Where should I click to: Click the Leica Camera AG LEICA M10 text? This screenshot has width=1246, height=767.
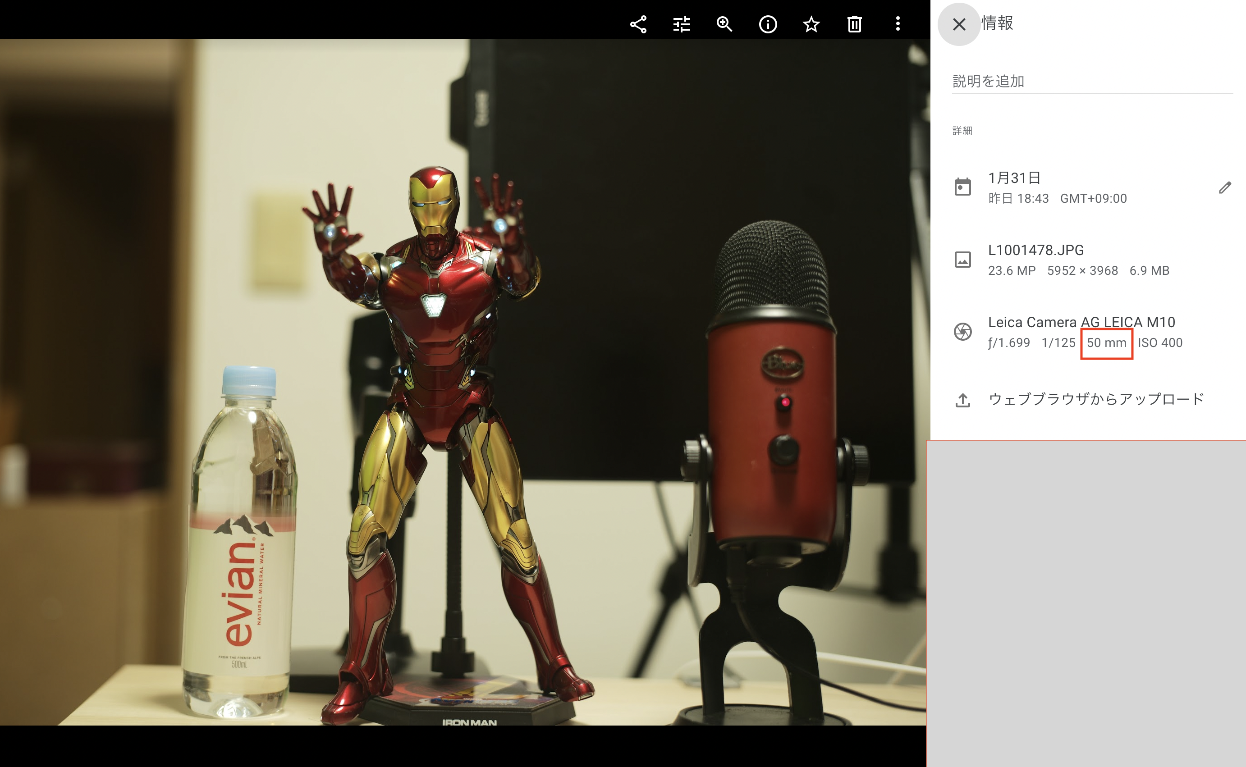(x=1081, y=322)
